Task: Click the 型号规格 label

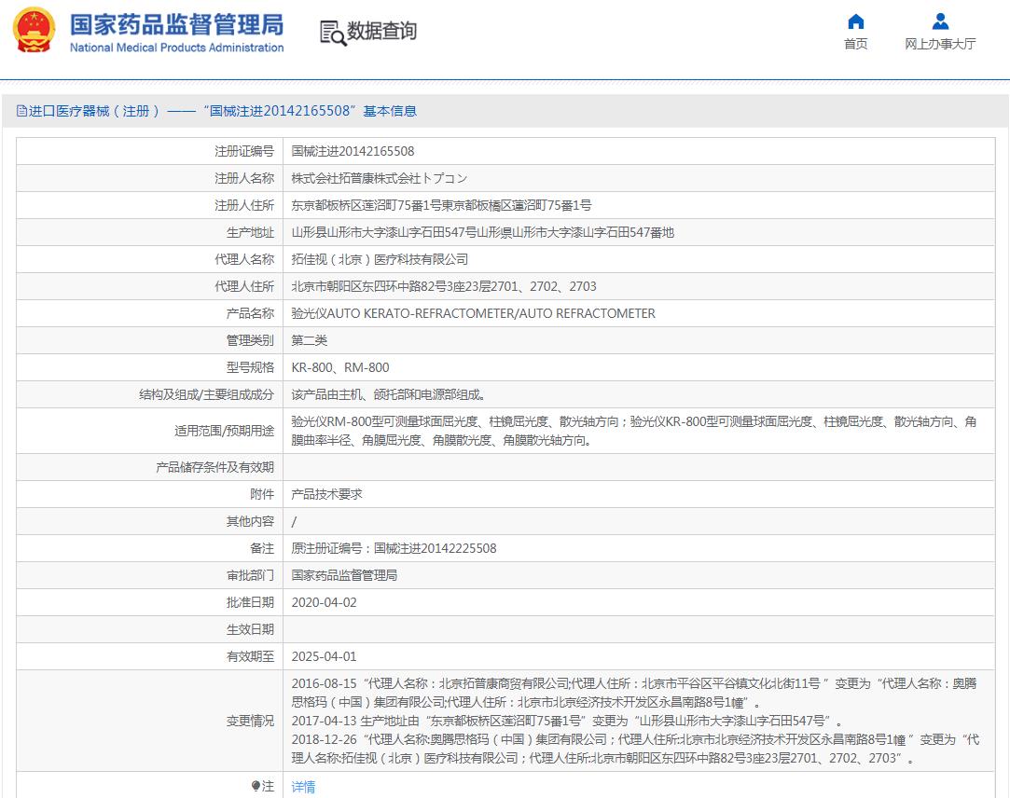Action: pyautogui.click(x=250, y=367)
